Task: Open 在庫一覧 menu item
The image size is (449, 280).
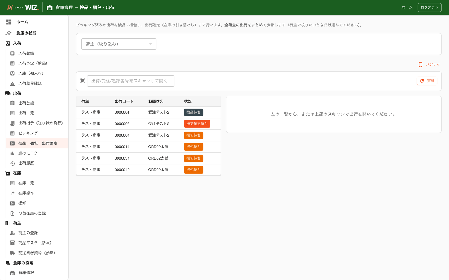Action: (37, 183)
